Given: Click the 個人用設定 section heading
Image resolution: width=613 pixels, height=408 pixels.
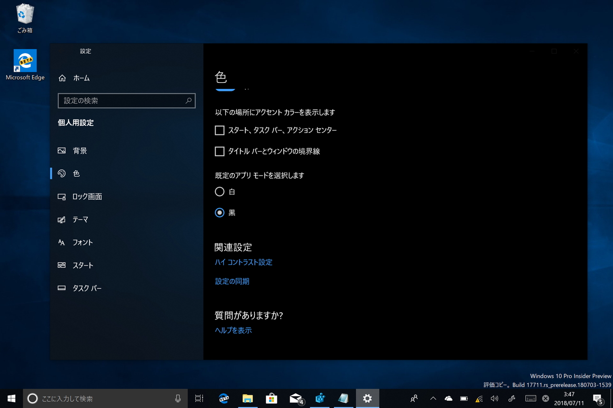Looking at the screenshot, I should 76,123.
